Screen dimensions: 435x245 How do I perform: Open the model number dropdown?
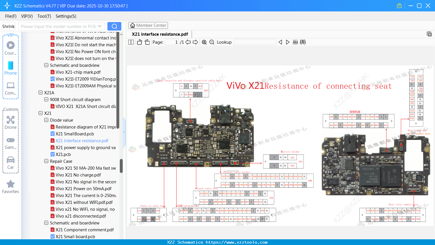(99, 26)
